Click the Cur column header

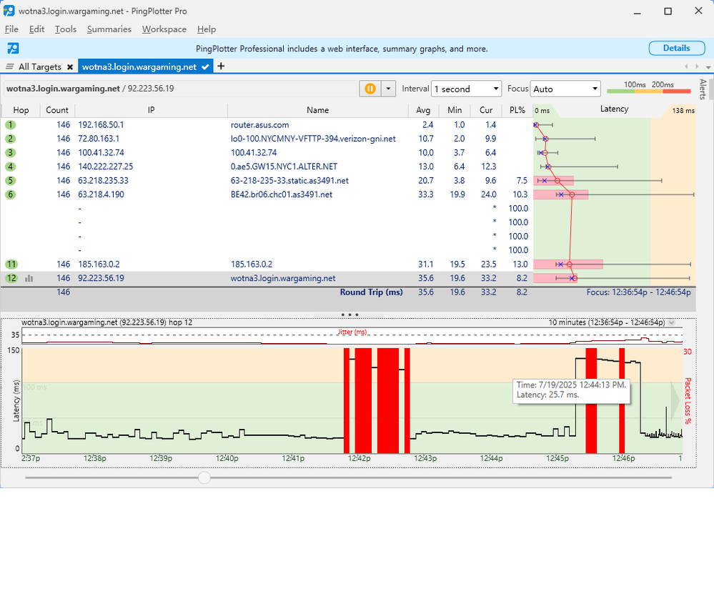point(486,110)
